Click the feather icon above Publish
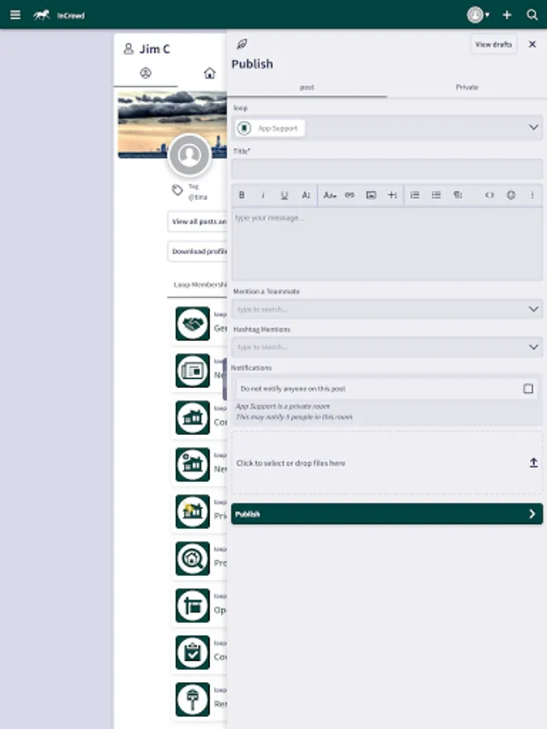This screenshot has width=547, height=729. click(x=241, y=45)
